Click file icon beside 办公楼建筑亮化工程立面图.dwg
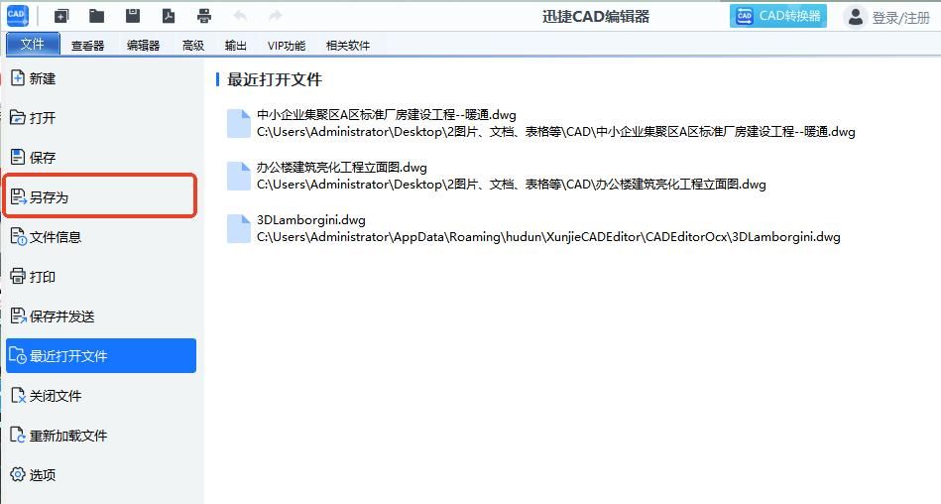 (x=239, y=176)
